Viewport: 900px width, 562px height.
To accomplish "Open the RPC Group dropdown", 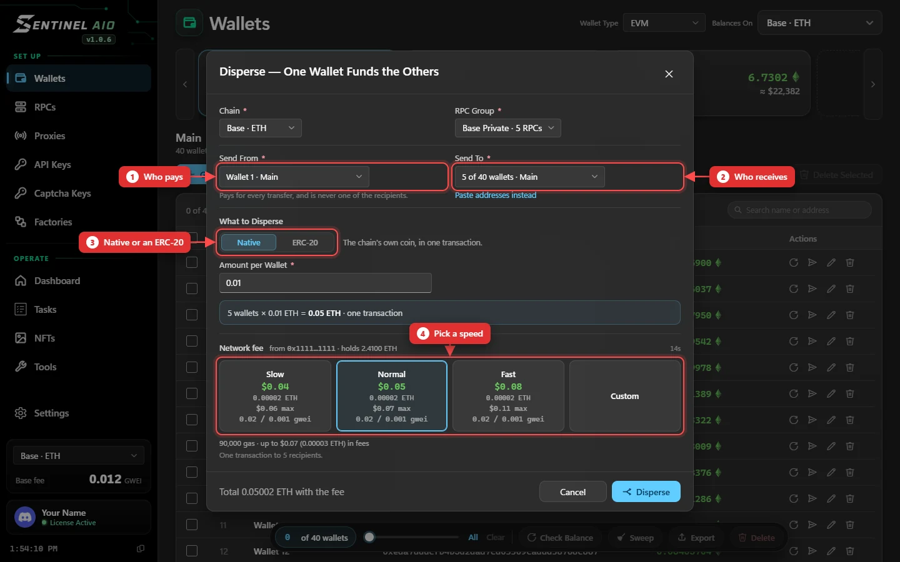I will click(x=508, y=128).
